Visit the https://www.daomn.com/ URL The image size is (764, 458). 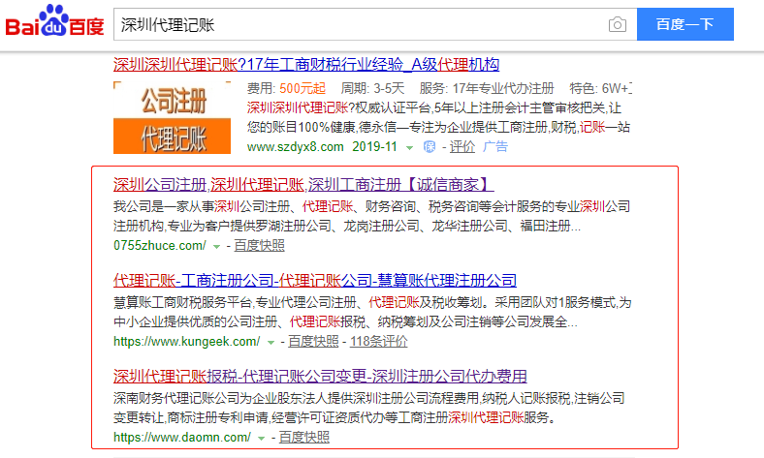tap(182, 437)
